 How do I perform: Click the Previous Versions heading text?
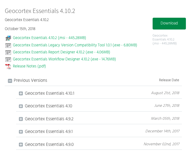tap(30, 80)
